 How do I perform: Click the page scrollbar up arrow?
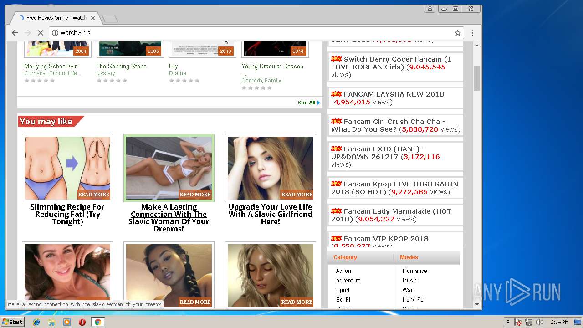point(477,46)
